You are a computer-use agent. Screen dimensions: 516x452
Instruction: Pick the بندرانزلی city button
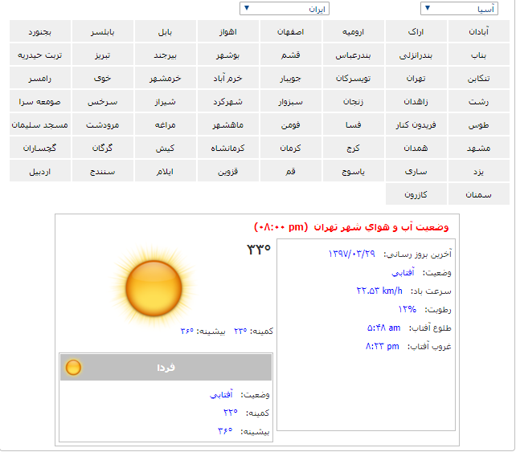click(x=416, y=55)
